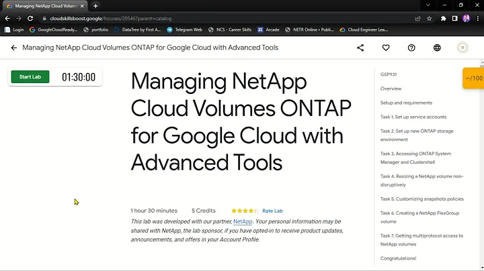Open the Cloud Engineer Lea... bookmark
Screen dimensions: 484x271
click(x=364, y=30)
